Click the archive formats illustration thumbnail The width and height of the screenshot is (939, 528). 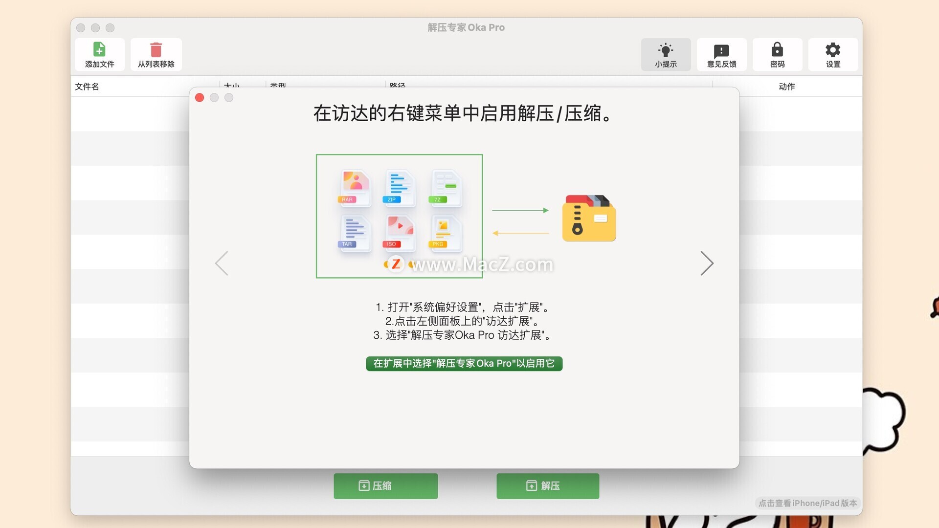pos(399,216)
